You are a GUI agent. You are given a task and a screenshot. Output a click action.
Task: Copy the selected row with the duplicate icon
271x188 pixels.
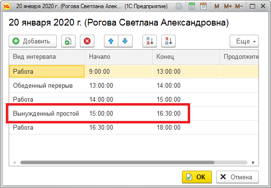[68, 41]
